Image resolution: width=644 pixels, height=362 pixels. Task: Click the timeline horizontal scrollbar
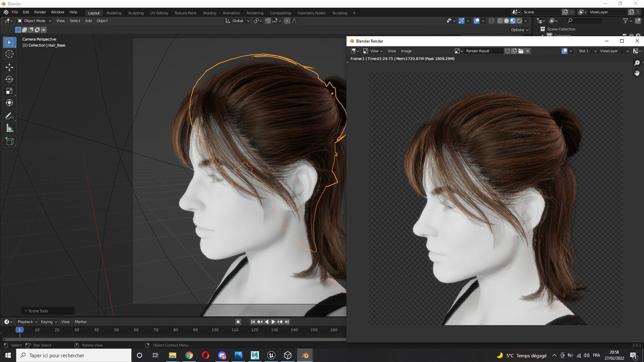pyautogui.click(x=174, y=339)
